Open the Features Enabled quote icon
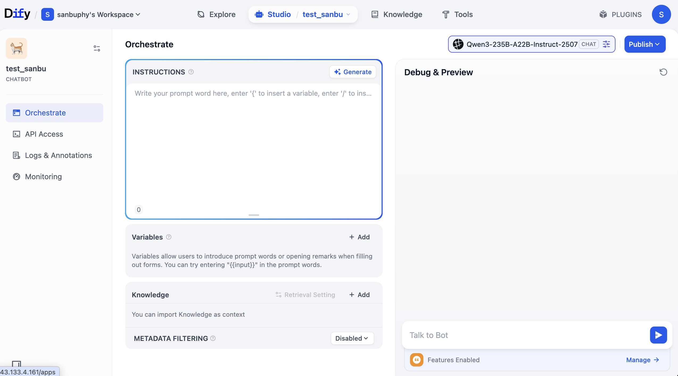Viewport: 678px width, 376px height. [x=416, y=360]
